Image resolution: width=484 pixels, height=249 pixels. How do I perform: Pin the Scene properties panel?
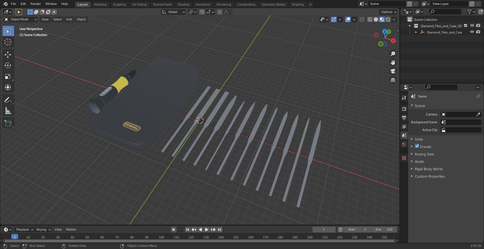click(478, 96)
